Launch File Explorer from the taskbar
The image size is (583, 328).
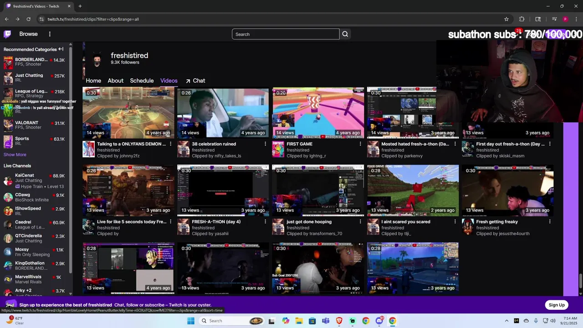299,321
